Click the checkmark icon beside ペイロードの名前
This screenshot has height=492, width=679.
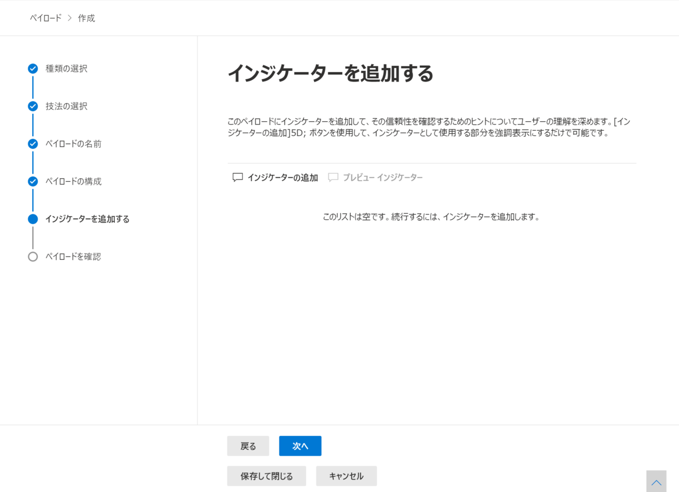click(33, 144)
